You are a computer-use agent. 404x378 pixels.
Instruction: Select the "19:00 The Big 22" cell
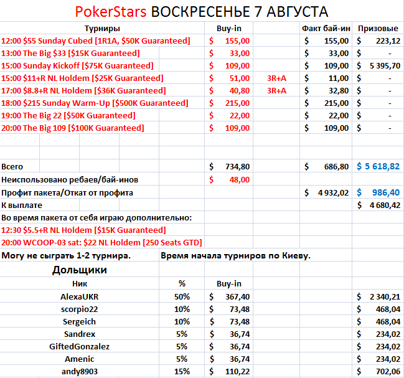pyautogui.click(x=68, y=115)
